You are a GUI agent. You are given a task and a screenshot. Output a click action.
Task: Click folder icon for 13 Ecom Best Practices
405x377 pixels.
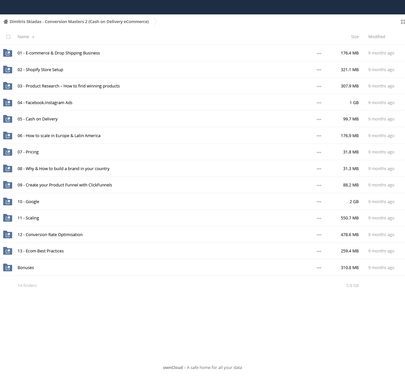click(8, 251)
